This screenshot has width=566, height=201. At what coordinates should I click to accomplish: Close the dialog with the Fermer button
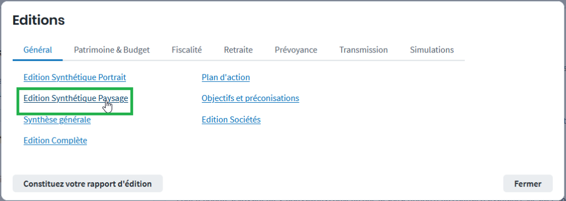tap(528, 184)
